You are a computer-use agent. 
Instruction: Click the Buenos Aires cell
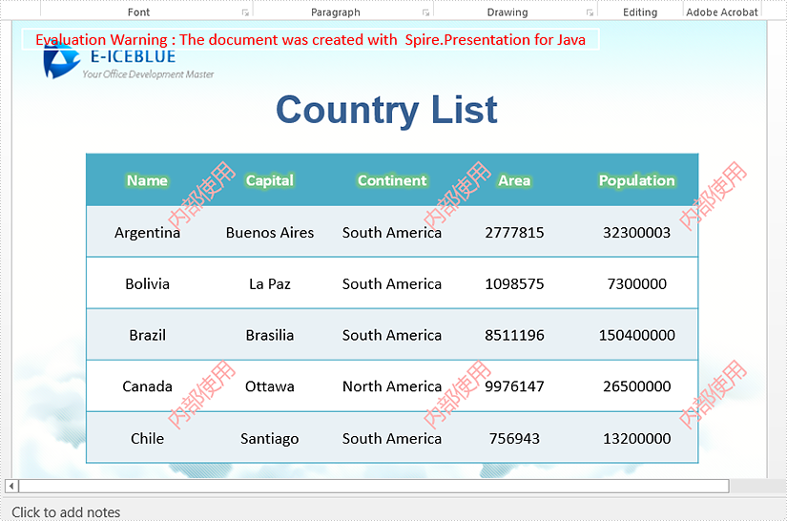[x=270, y=232]
